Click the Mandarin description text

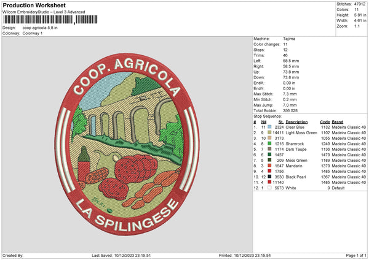point(294,166)
